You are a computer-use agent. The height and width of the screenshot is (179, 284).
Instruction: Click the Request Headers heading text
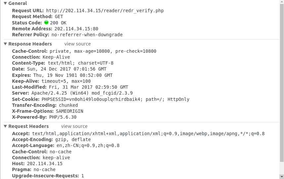point(28,126)
